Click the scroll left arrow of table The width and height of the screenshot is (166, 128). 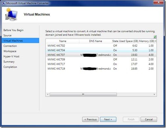pos(48,94)
